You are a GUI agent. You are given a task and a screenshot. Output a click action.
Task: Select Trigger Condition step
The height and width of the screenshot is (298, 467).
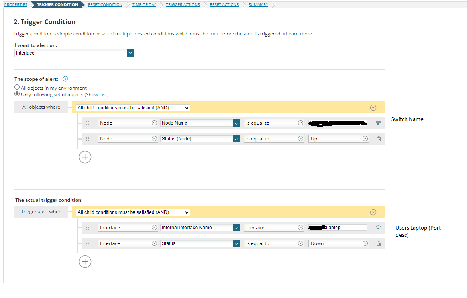click(x=57, y=5)
